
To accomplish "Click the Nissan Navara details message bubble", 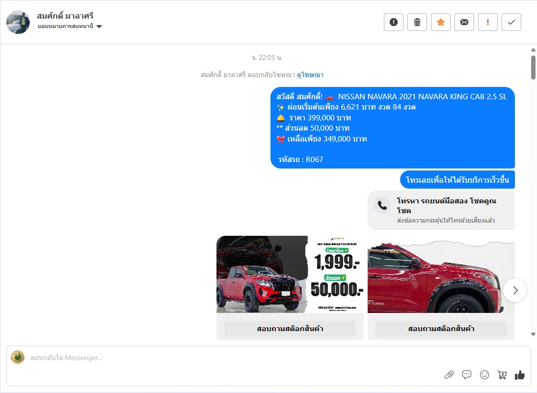I will 393,128.
